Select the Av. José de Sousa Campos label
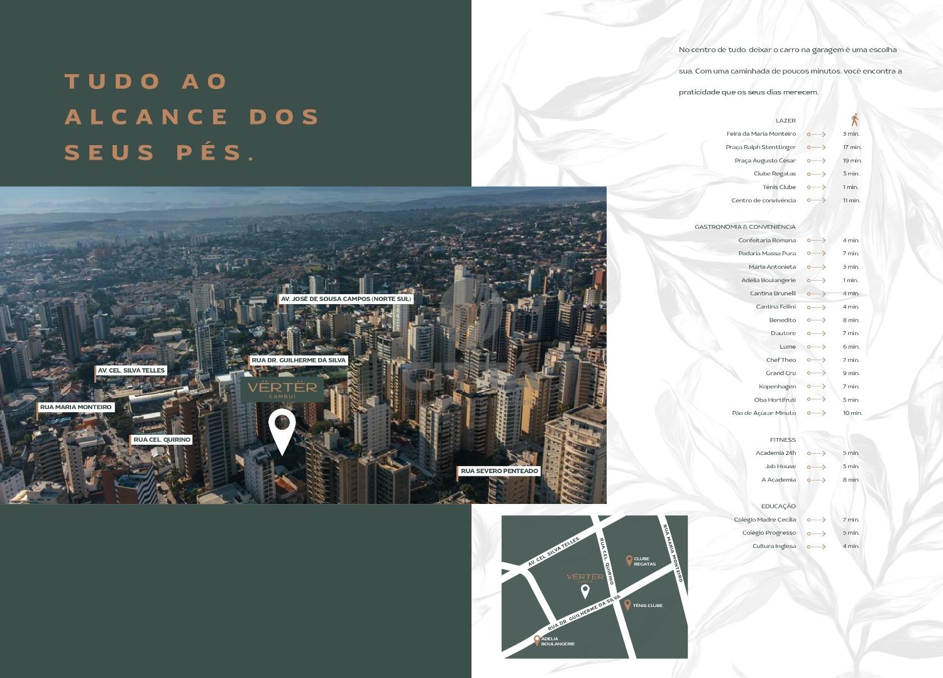The width and height of the screenshot is (943, 678). pyautogui.click(x=346, y=299)
